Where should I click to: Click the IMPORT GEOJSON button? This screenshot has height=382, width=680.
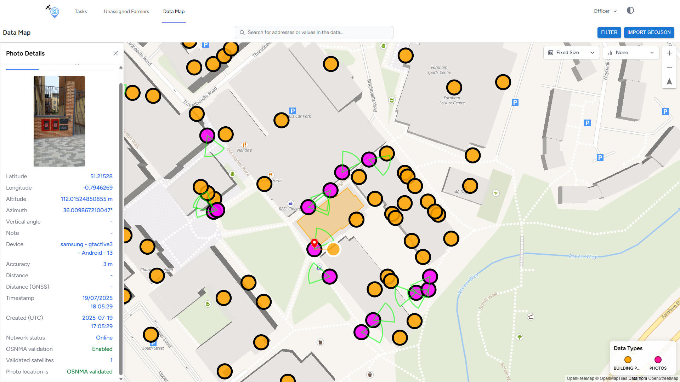click(x=649, y=33)
